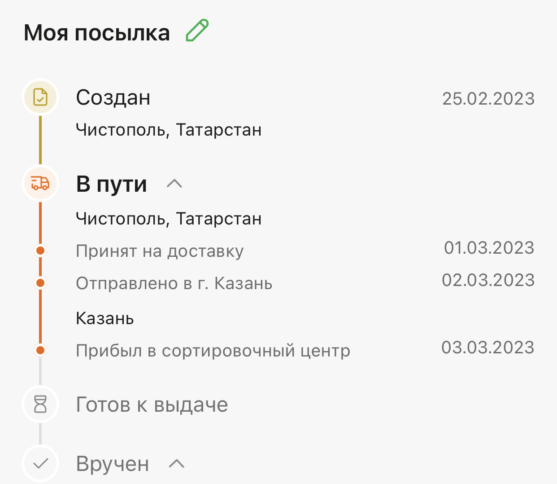Select the Прибыл в сортировочный центр dot
The height and width of the screenshot is (484, 557).
click(40, 350)
